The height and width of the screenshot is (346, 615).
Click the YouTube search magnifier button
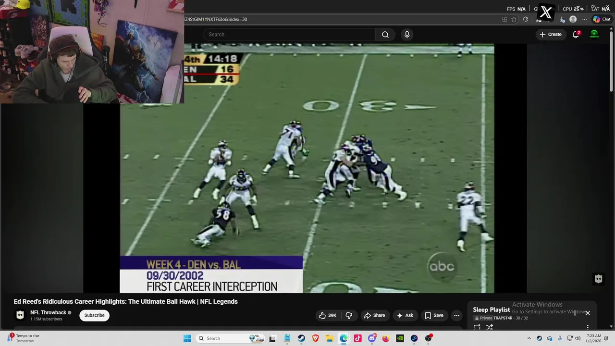point(385,35)
